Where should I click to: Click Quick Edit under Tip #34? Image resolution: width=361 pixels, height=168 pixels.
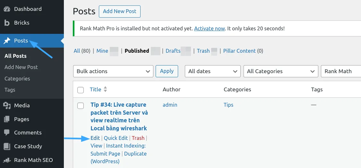(116, 138)
